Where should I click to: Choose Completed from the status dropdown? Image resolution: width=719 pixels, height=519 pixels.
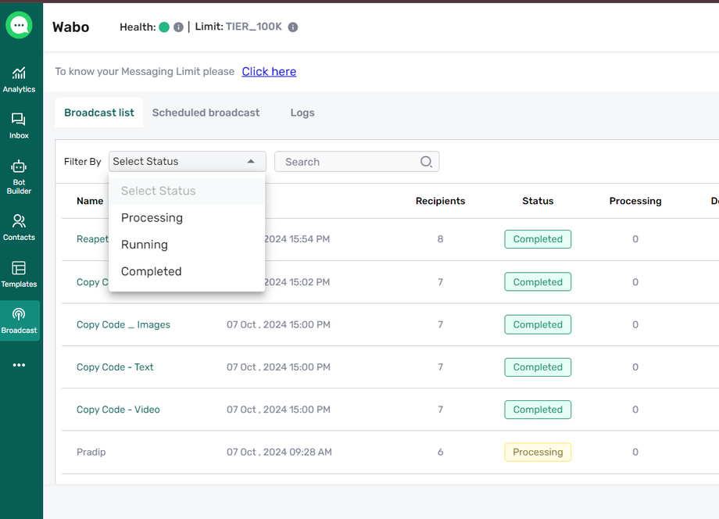152,271
